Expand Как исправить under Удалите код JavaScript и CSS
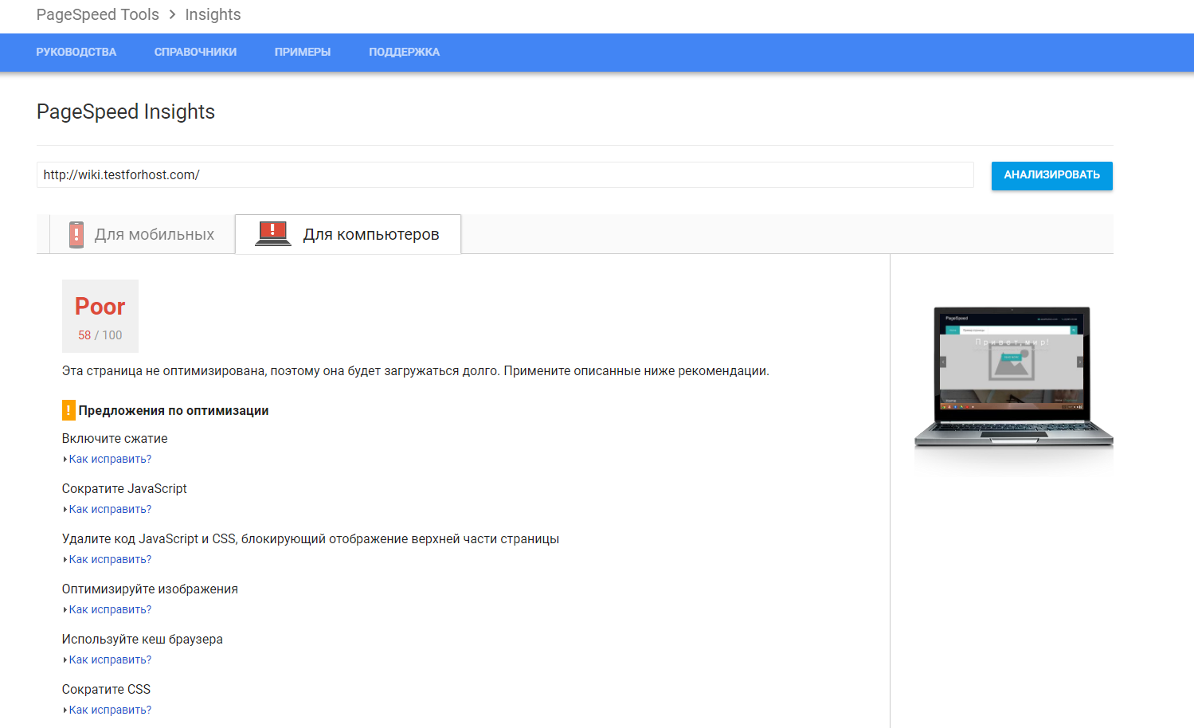1194x728 pixels. pos(110,559)
